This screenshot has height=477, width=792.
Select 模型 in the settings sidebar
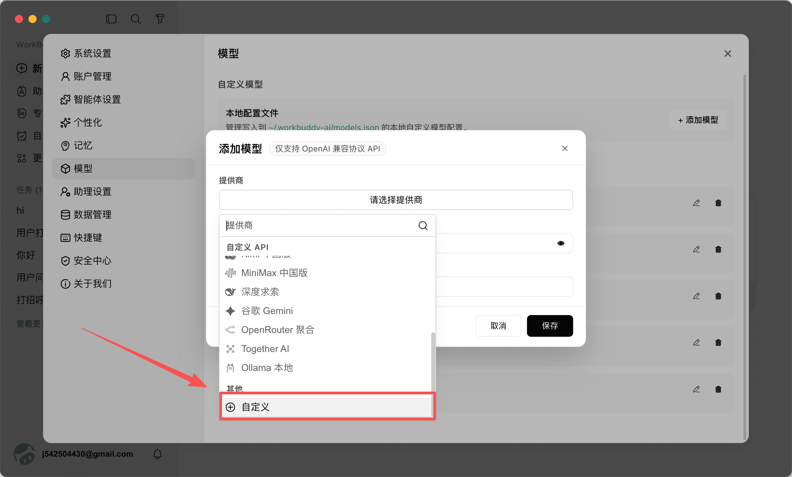tap(124, 168)
